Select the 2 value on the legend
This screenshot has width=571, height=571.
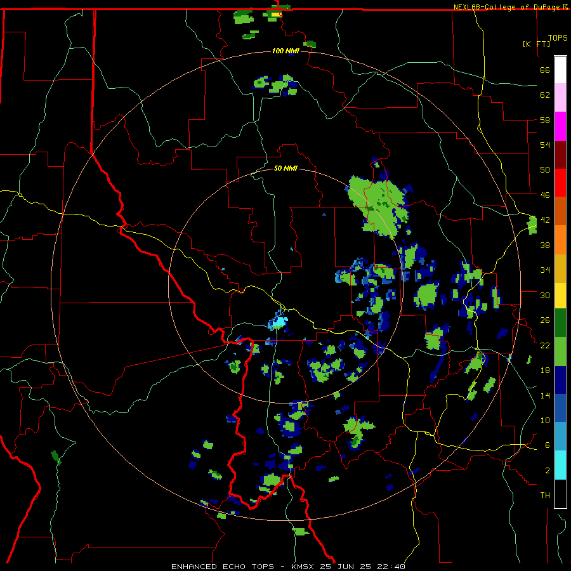(x=547, y=471)
